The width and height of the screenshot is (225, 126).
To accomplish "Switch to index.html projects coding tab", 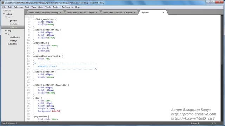I will 44,13.
